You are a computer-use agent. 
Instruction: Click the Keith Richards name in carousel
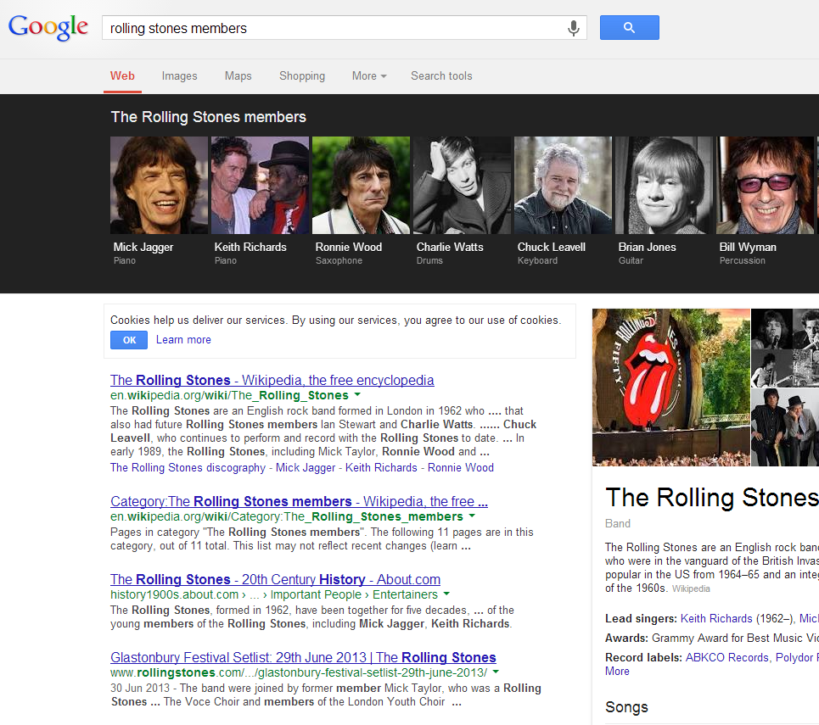(x=250, y=248)
